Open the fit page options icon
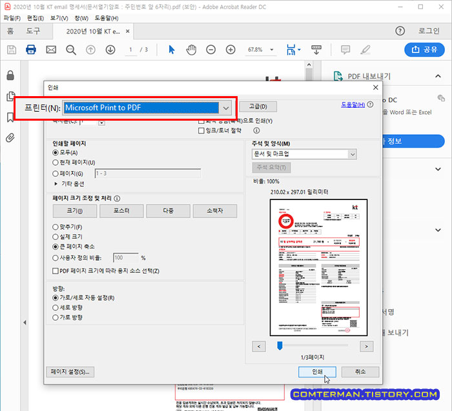Viewport: 452px width, 411px height. [291, 50]
